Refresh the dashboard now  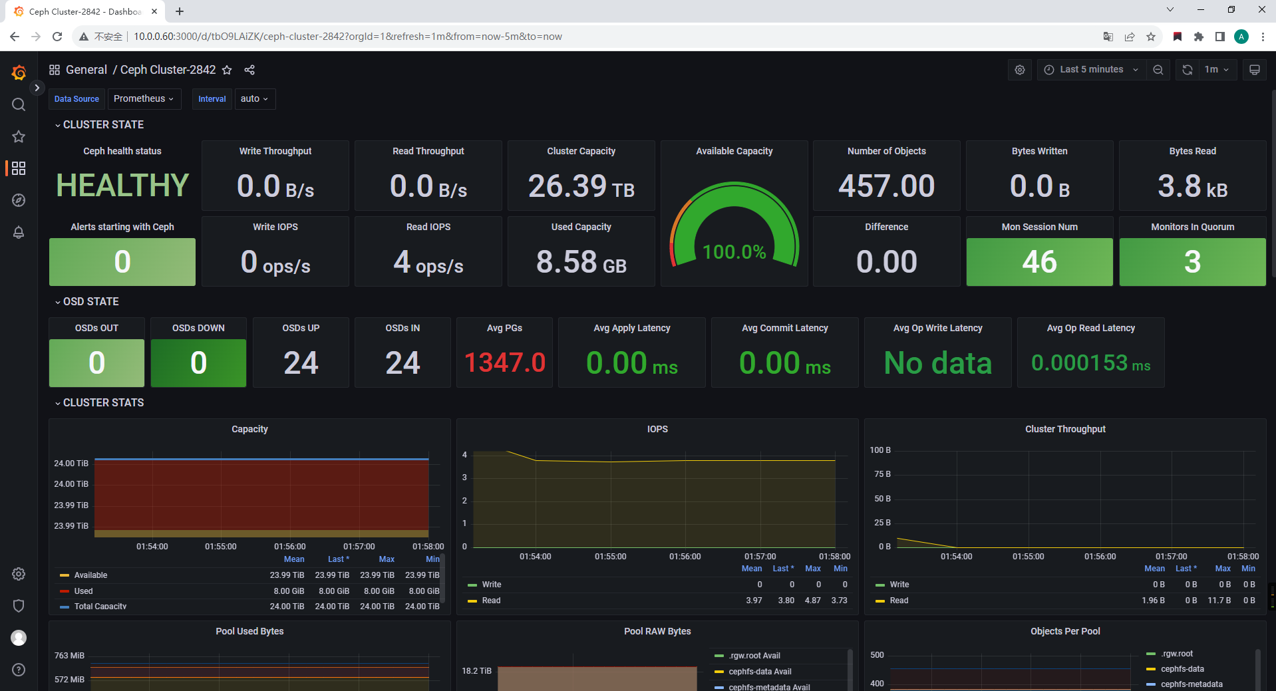point(1188,70)
